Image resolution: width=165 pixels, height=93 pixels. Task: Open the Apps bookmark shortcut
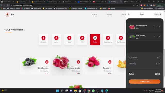[3, 9]
